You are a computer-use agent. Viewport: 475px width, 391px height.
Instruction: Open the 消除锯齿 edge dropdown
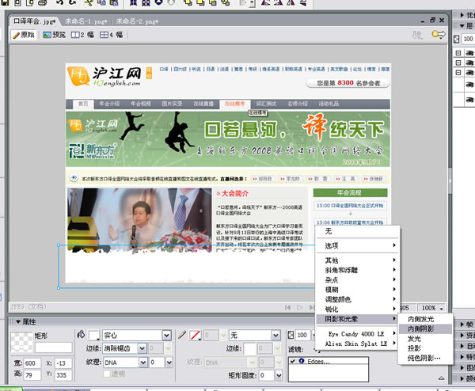pyautogui.click(x=142, y=348)
